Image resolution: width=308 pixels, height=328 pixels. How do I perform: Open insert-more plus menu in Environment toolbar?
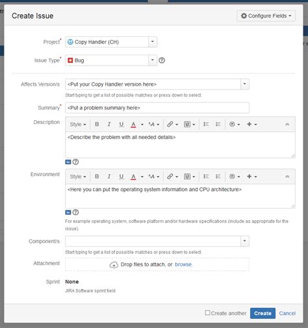point(251,177)
